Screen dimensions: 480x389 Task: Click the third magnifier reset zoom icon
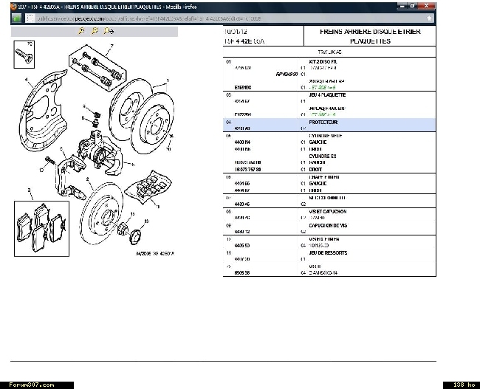109,31
